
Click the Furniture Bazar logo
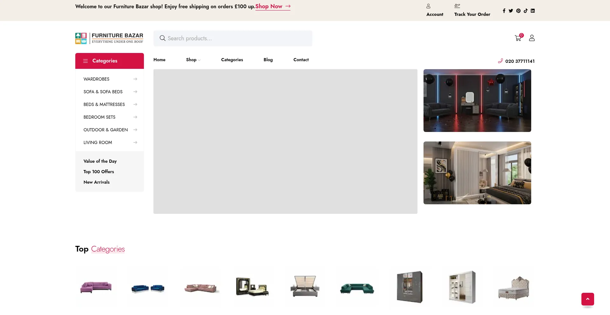[x=109, y=38]
